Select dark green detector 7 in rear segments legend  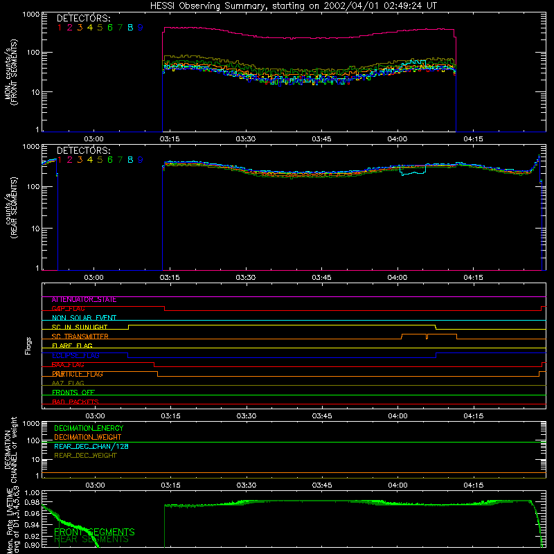[120, 160]
